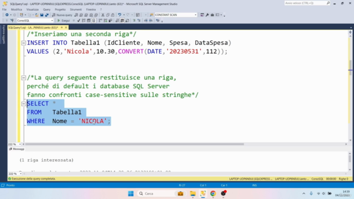This screenshot has width=354, height=199.
Task: Click the editor horizontal scrollbar
Action: tap(134, 144)
